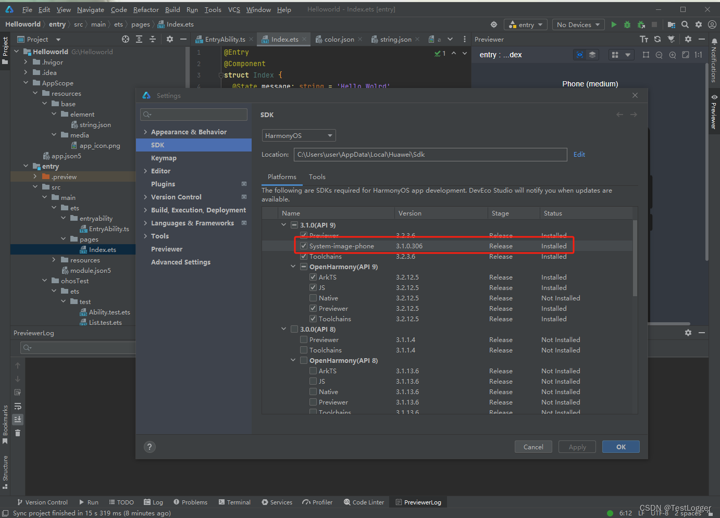Click the SDK Location path field

click(x=430, y=155)
